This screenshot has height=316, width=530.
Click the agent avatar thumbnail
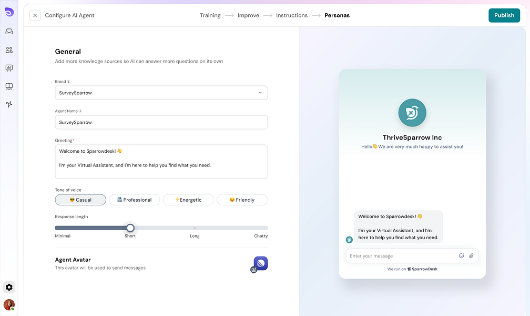coord(261,263)
